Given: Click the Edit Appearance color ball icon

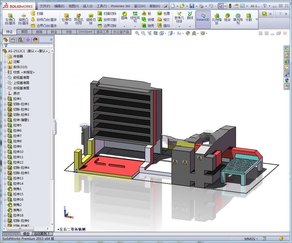Looking at the screenshot, I should coord(188,33).
